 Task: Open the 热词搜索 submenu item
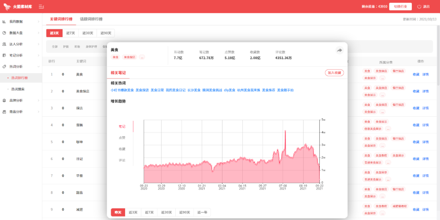[x=18, y=89]
